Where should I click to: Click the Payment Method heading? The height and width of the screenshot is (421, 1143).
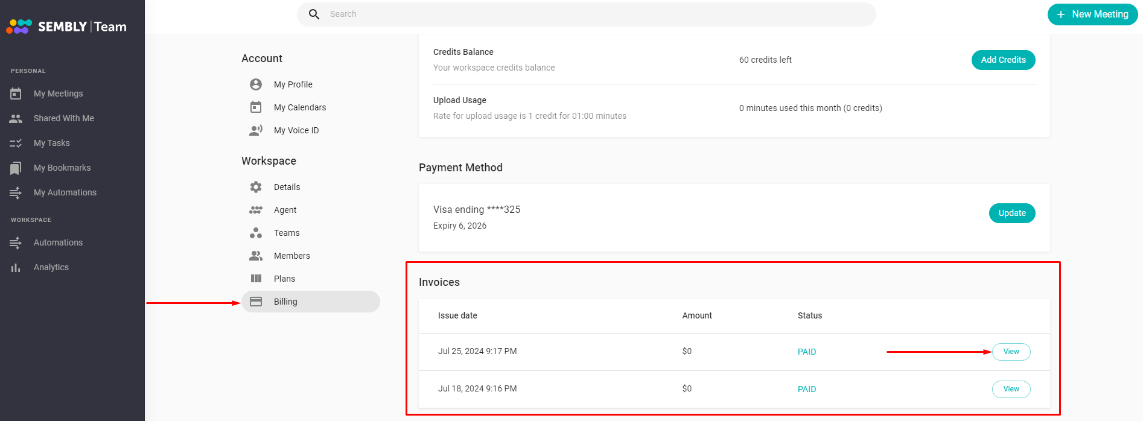click(x=460, y=168)
